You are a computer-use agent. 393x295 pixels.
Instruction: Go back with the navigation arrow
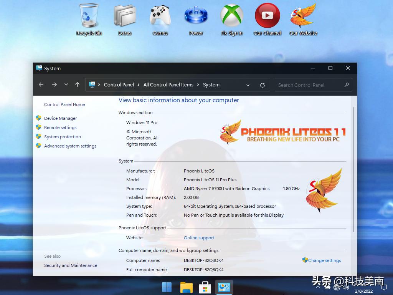click(41, 85)
